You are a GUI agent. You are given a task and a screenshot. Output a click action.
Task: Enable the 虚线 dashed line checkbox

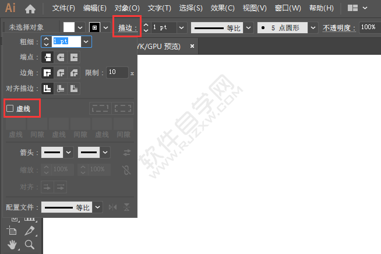[10, 108]
